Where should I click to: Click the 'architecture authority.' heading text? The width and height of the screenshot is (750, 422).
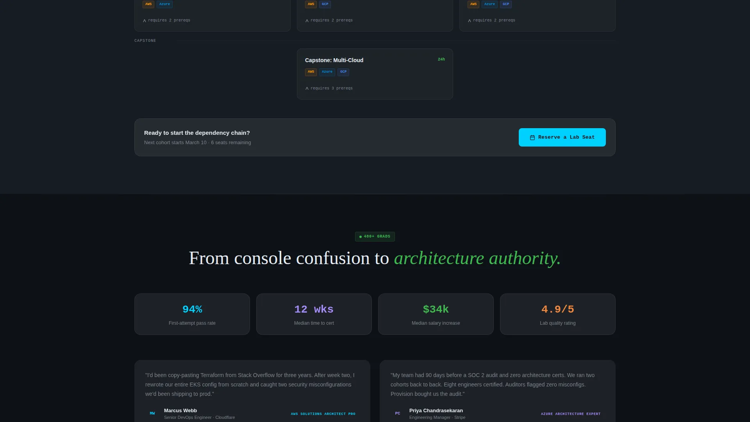tap(477, 258)
